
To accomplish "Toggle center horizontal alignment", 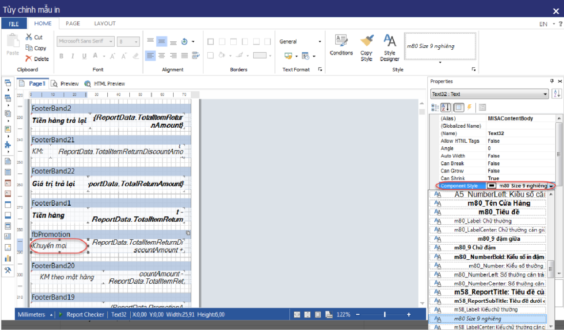I will click(161, 56).
